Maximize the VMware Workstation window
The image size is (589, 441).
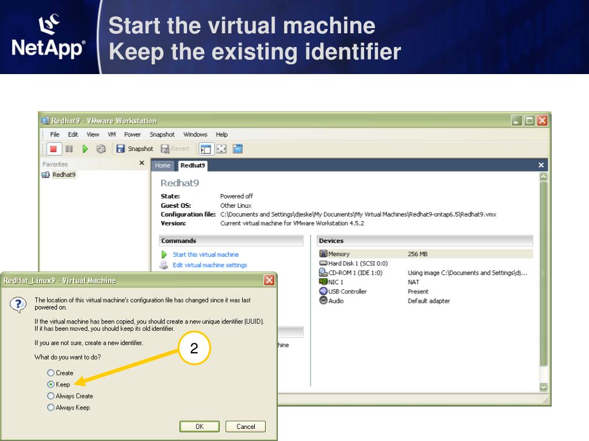click(x=529, y=121)
